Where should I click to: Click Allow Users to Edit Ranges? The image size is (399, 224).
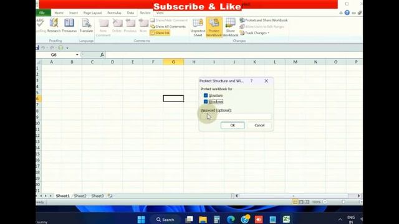(x=262, y=26)
